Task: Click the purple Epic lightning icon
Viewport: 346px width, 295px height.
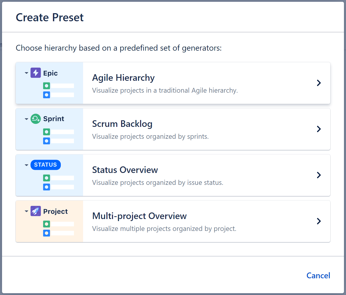Action: pos(35,73)
